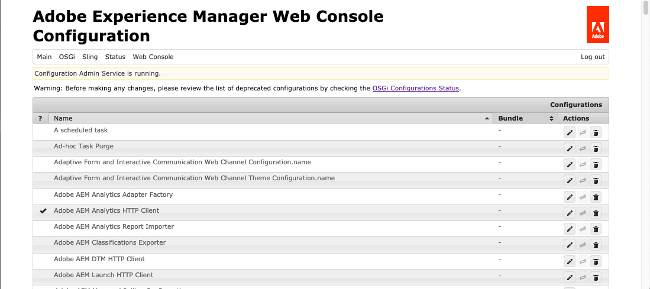This screenshot has width=650, height=289.
Task: Delete Adobe AEM Analytics Report Importer configuration
Action: 596,229
